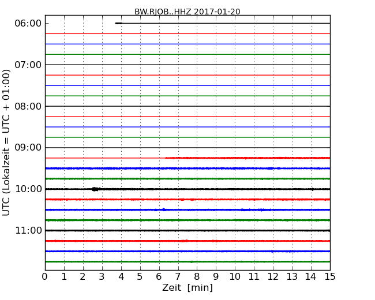The height and width of the screenshot is (300, 375).
Task: Click the 7 tick label on Zeit axis
Action: pyautogui.click(x=178, y=277)
